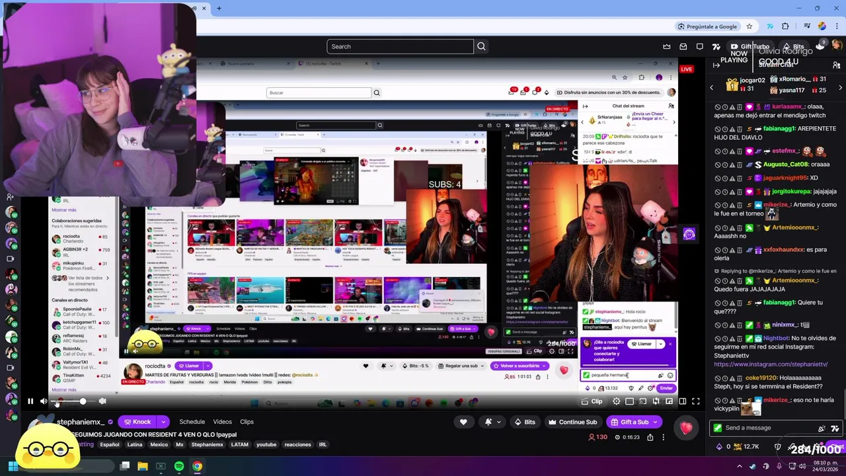
Task: Pause the stream playback
Action: [30, 401]
